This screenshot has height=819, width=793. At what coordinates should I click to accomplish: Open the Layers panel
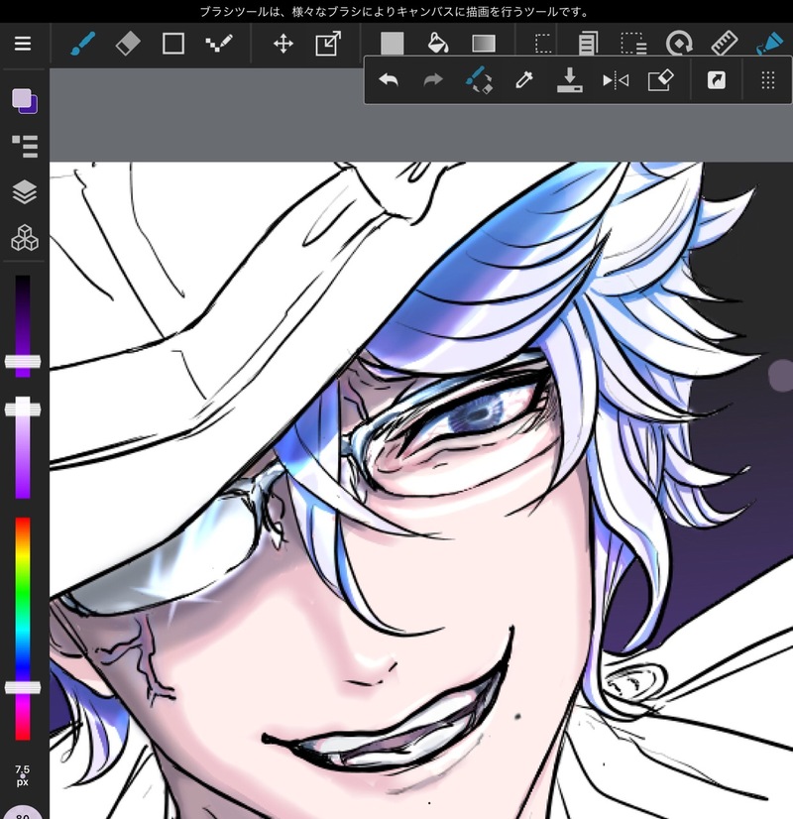pos(25,192)
